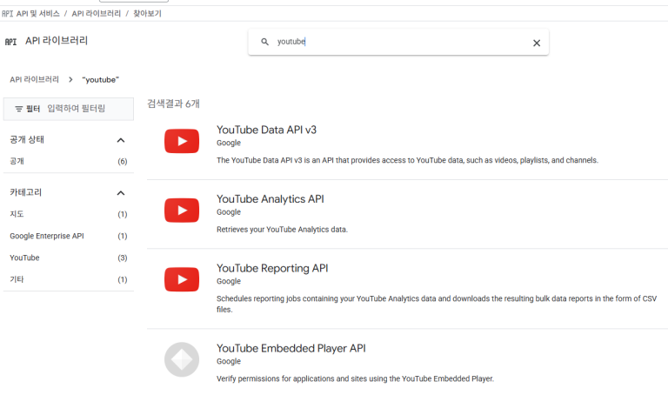
Task: Select the "youtube" results breadcrumb item
Action: click(101, 80)
